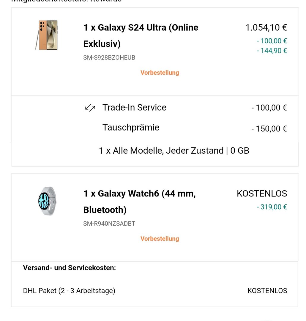Click the 1.054,10 € phone price

click(266, 28)
